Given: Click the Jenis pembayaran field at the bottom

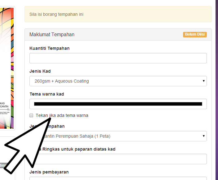Looking at the screenshot, I should click(118, 178).
